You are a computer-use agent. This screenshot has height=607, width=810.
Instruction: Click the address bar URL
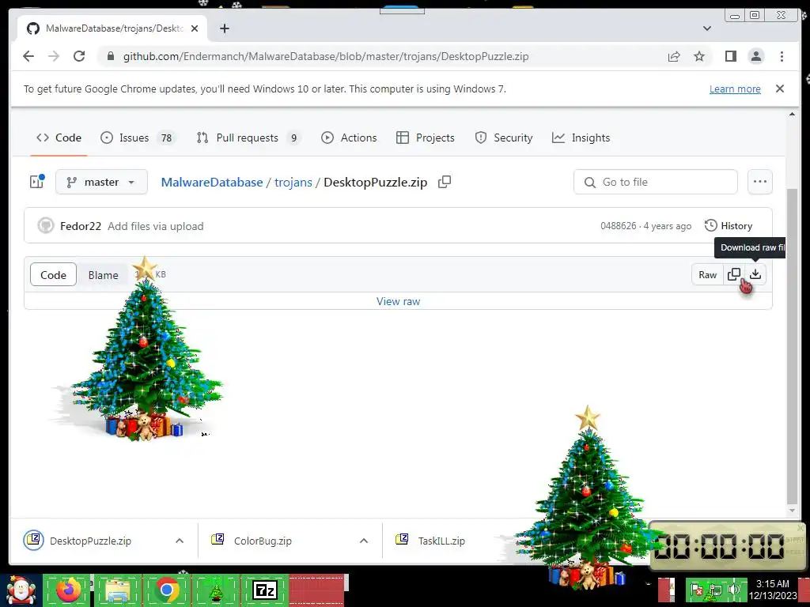click(x=326, y=56)
